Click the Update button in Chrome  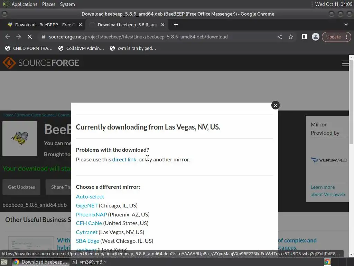point(333,37)
